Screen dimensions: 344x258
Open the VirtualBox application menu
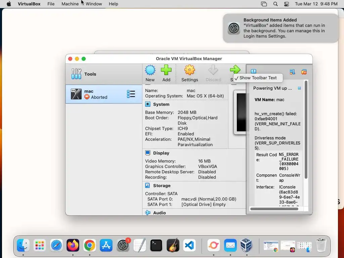29,4
